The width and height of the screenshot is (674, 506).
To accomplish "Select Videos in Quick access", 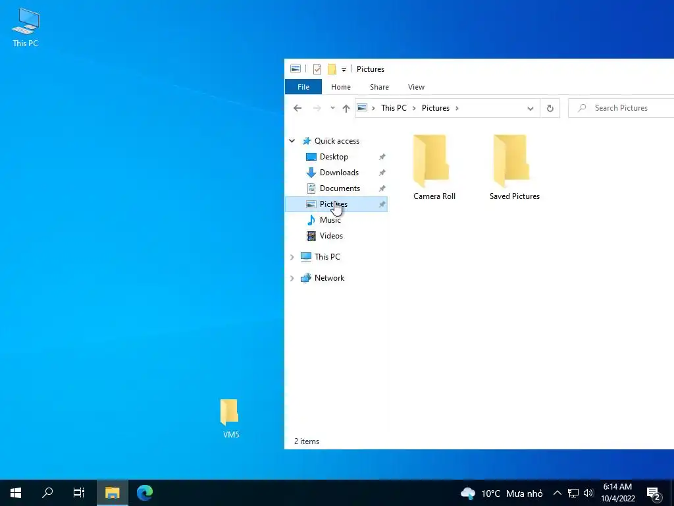I will coord(331,236).
